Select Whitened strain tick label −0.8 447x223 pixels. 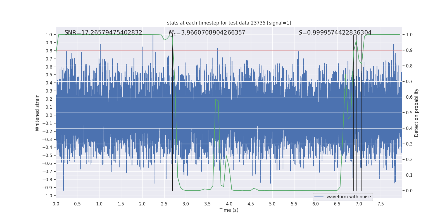click(47, 180)
